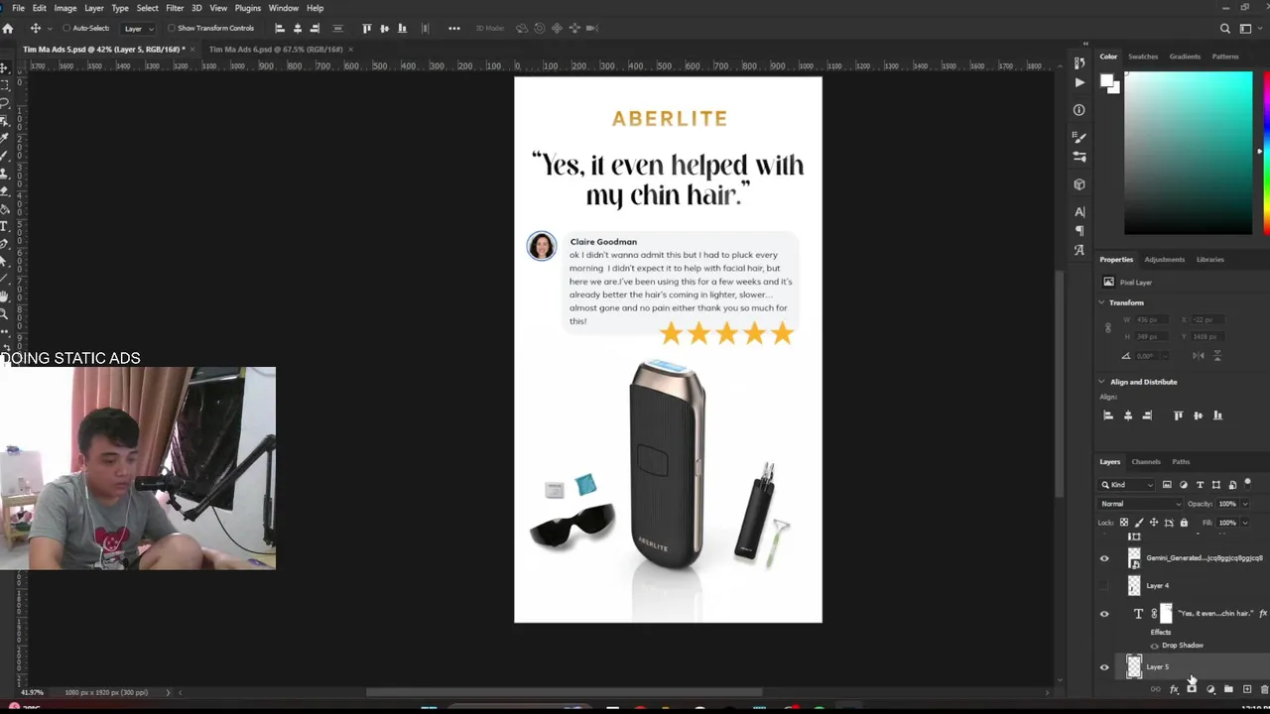Open the Actions panel play icon
The image size is (1270, 714).
point(1079,82)
